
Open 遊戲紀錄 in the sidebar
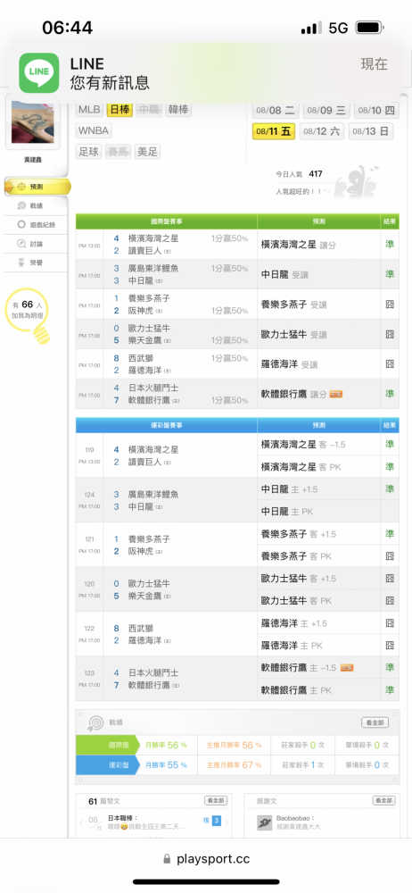click(x=37, y=225)
